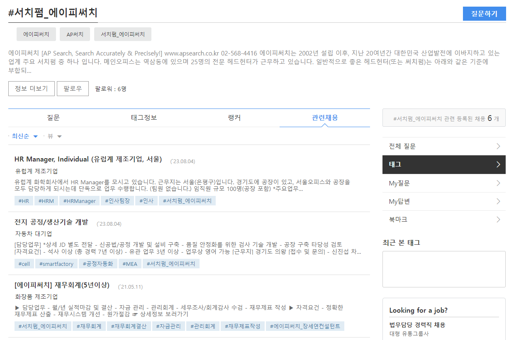Switch to the 질문 tab
Viewport: 509px width, 340px height.
tap(54, 118)
